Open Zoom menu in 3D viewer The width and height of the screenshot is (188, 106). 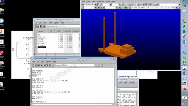pos(93,1)
